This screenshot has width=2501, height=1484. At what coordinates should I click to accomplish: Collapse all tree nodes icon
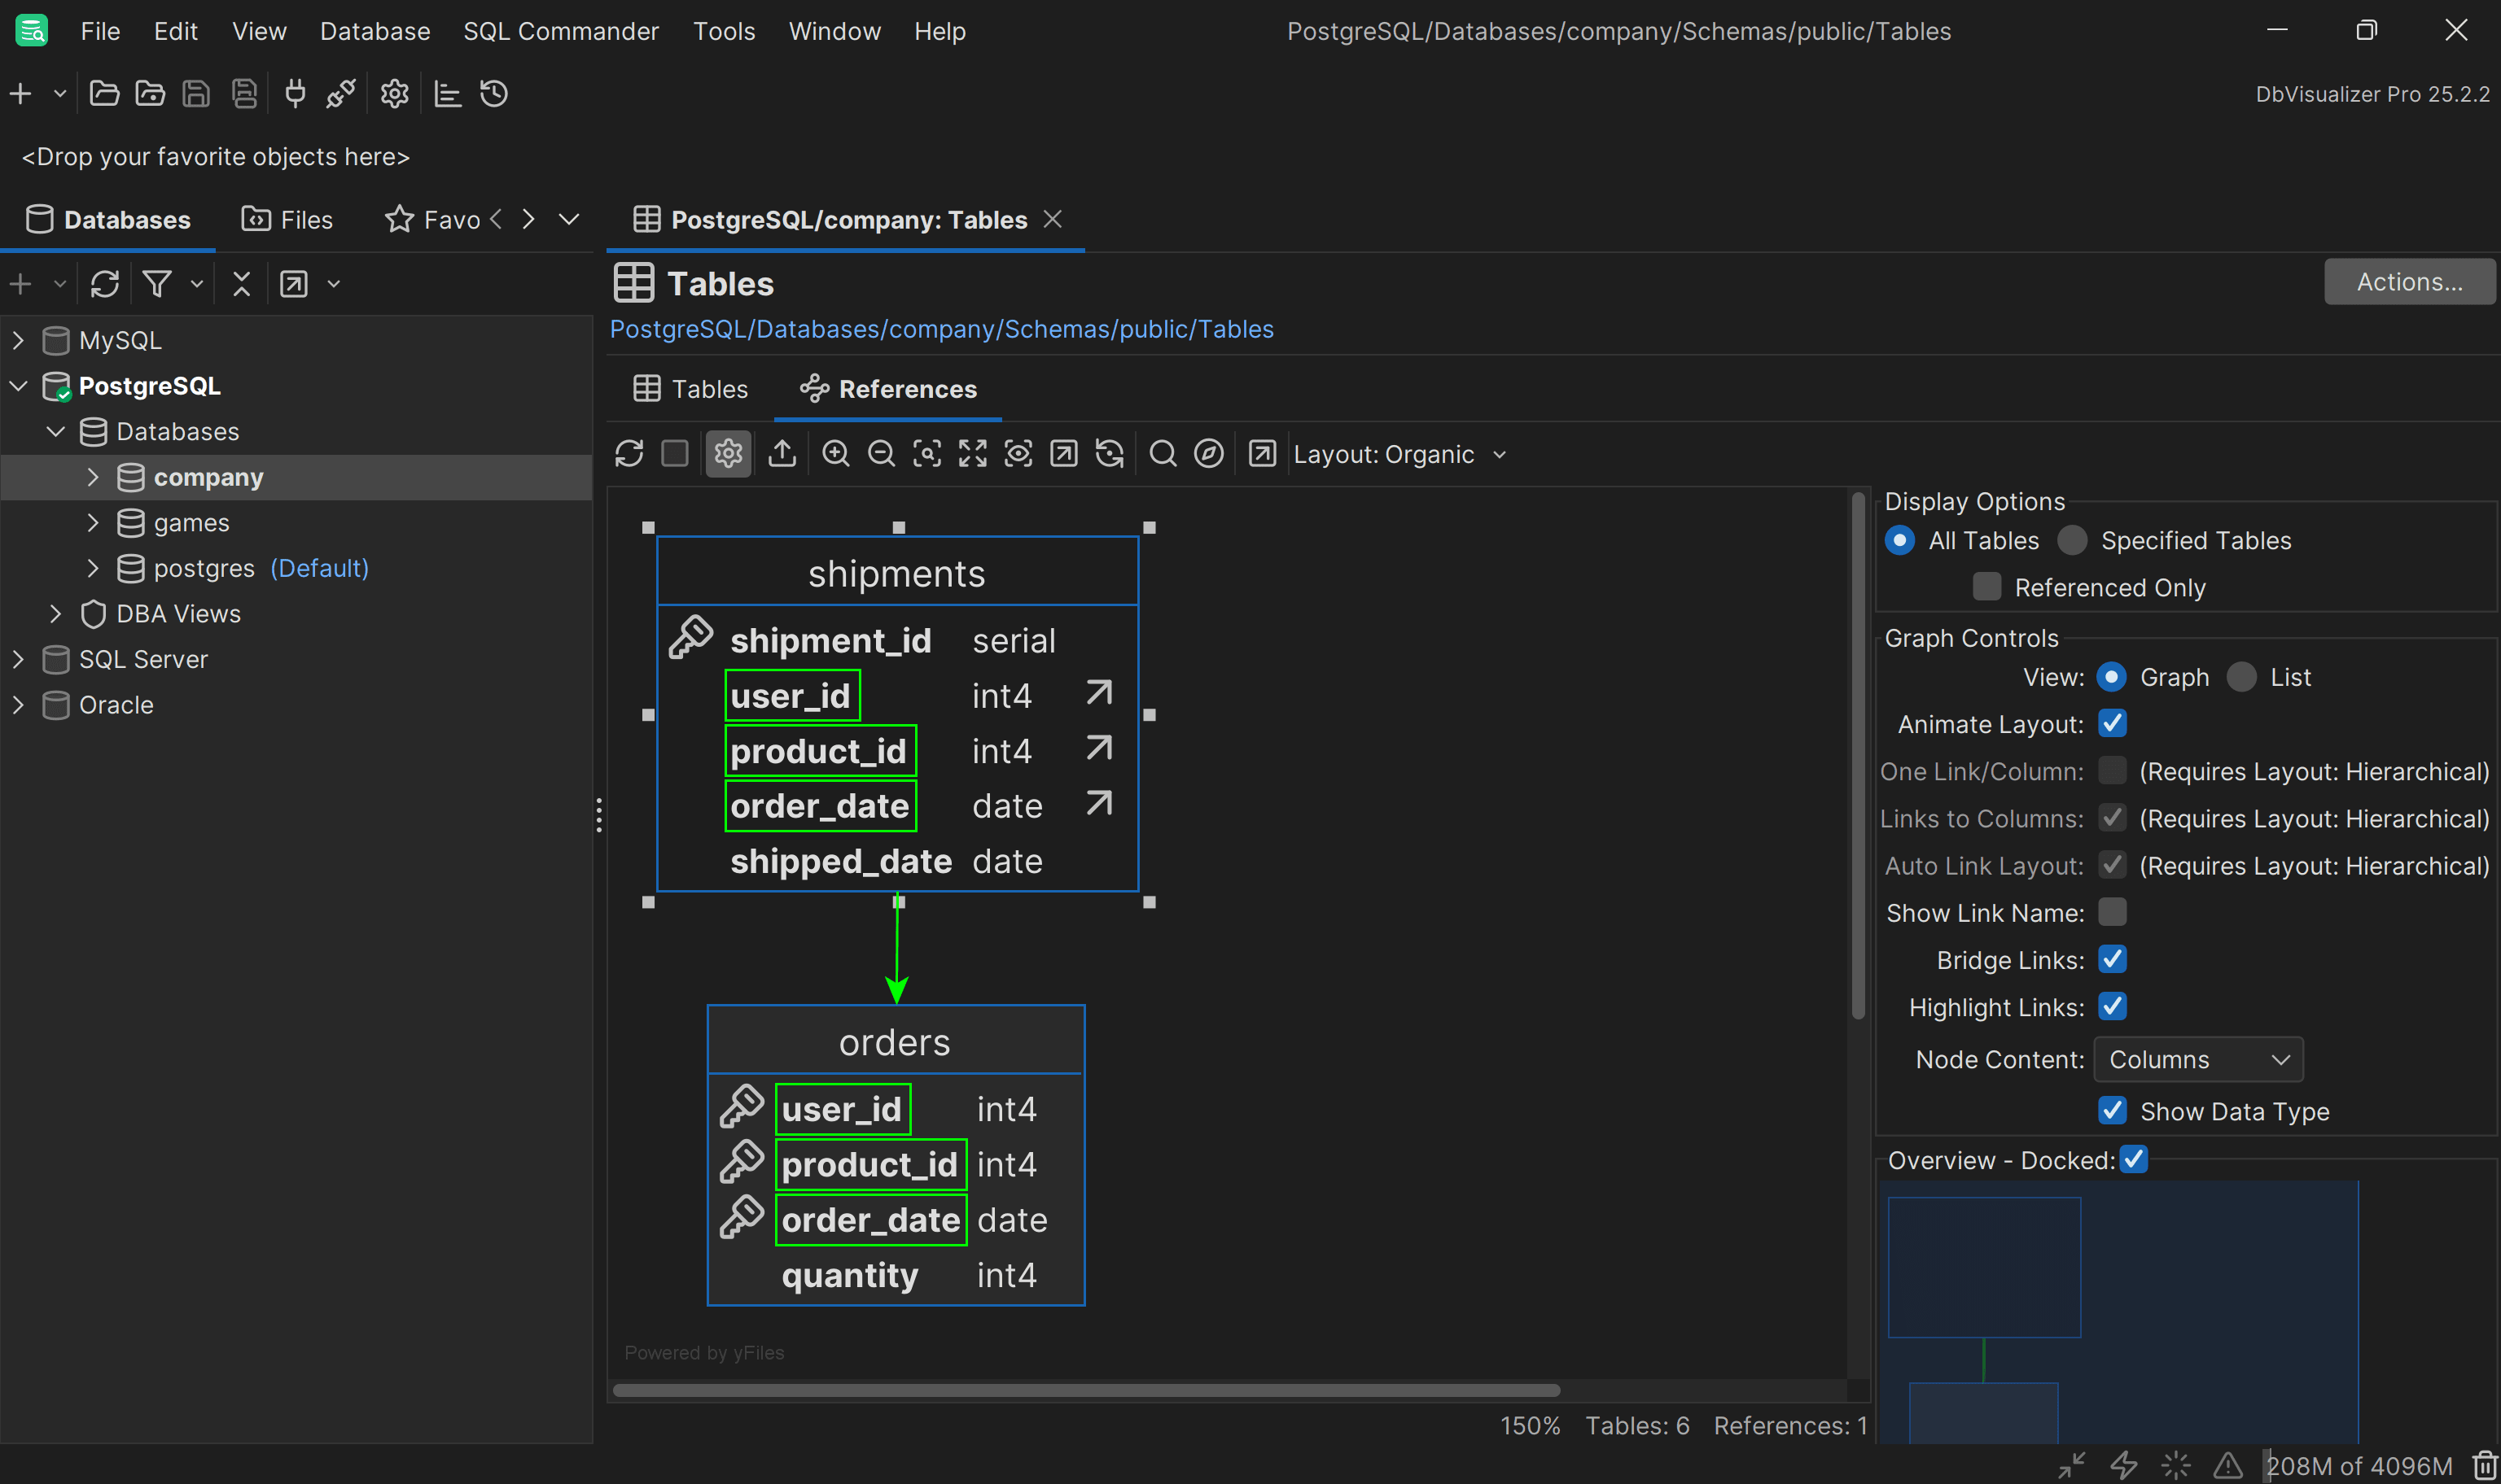pos(241,284)
